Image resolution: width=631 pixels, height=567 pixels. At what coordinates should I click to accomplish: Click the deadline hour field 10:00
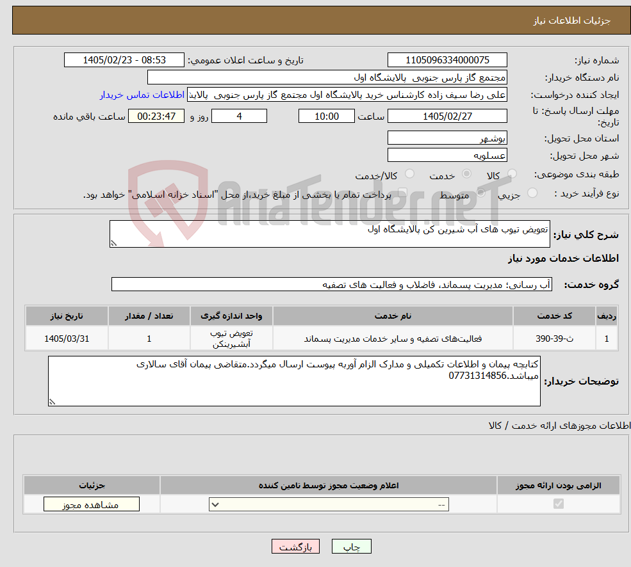pyautogui.click(x=326, y=116)
